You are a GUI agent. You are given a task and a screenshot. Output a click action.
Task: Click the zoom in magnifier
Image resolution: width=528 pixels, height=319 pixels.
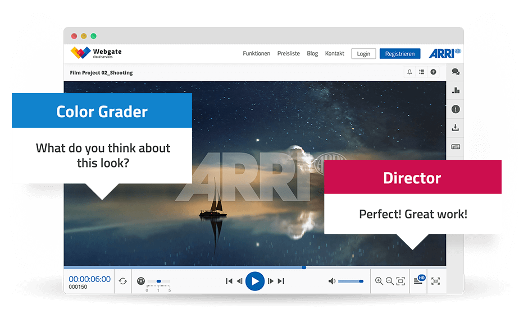pyautogui.click(x=379, y=281)
